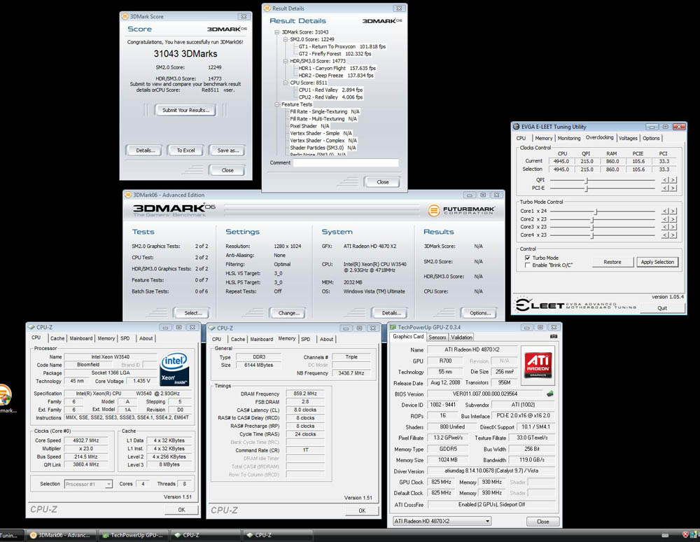Click the PCI-E slider handle
This screenshot has height=542, width=700.
coord(587,188)
